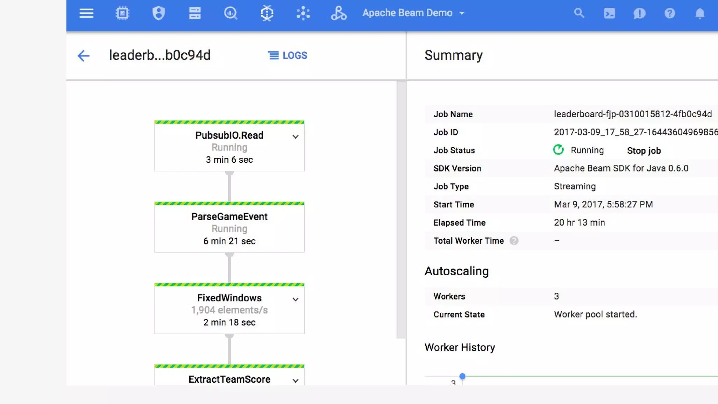The height and width of the screenshot is (404, 718).
Task: Click Stop job link
Action: coord(644,151)
